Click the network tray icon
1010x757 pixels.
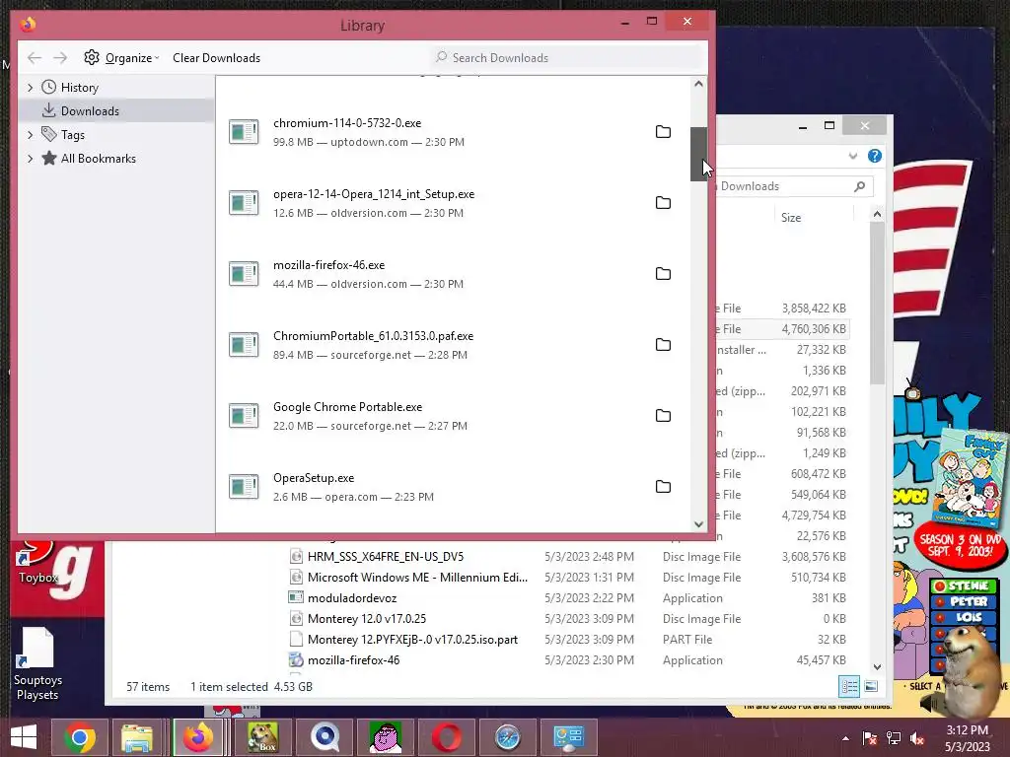pos(894,738)
